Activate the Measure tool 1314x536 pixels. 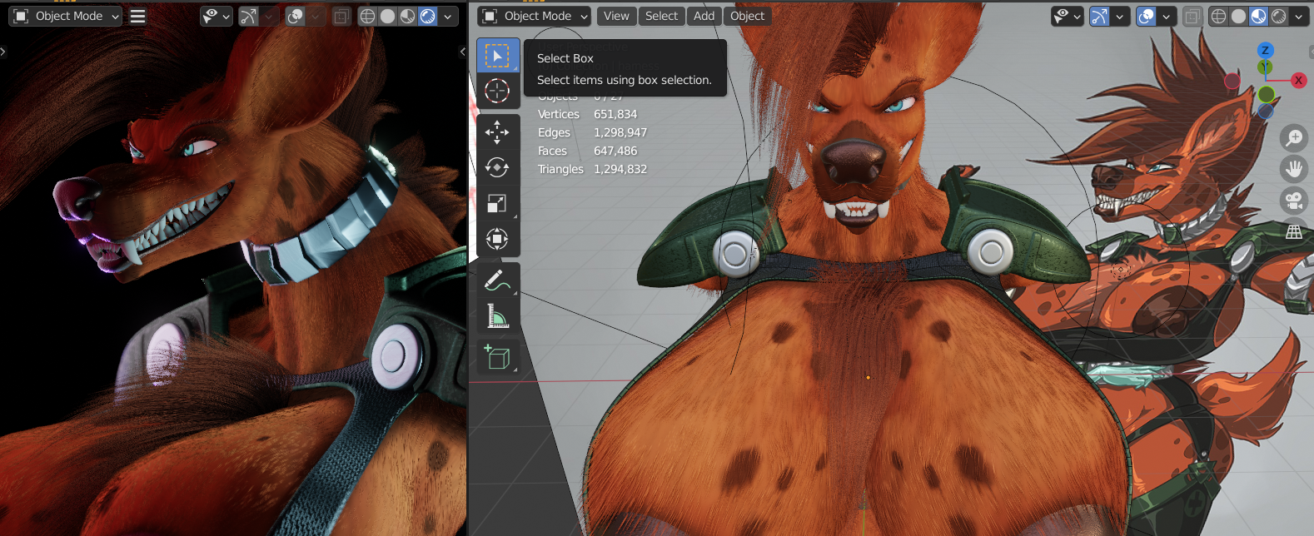coord(497,316)
